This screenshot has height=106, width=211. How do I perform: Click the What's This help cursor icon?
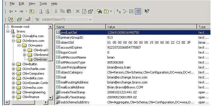pyautogui.click(x=147, y=11)
